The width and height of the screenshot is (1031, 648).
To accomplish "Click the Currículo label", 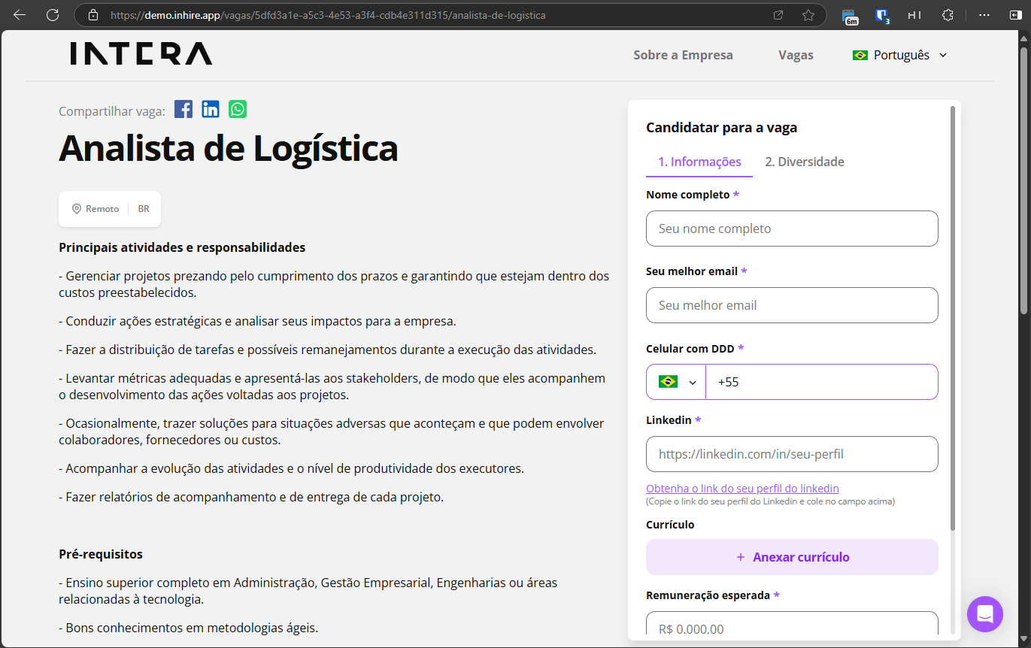I will (x=670, y=525).
